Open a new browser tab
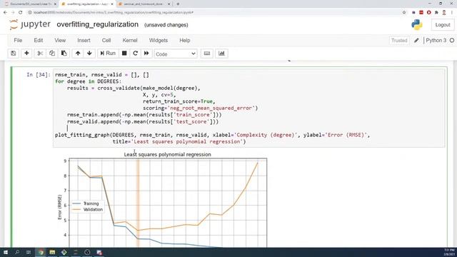 tap(178, 4)
